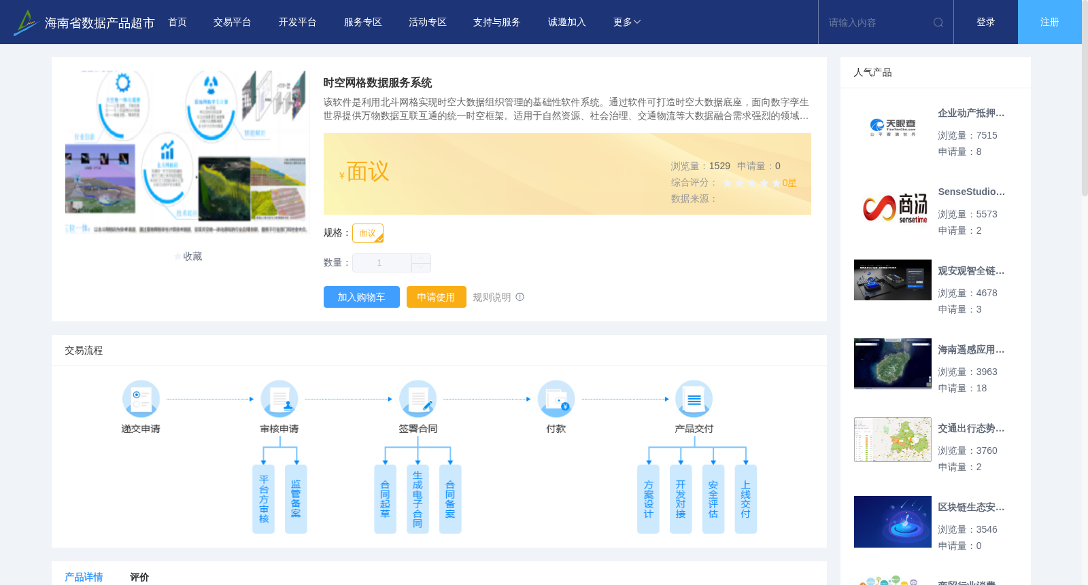Click the 浏览量 1529 text

700,166
